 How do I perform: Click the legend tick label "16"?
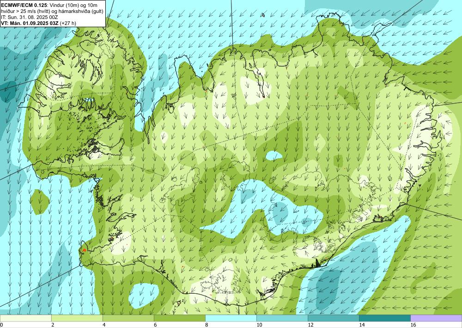(413, 325)
